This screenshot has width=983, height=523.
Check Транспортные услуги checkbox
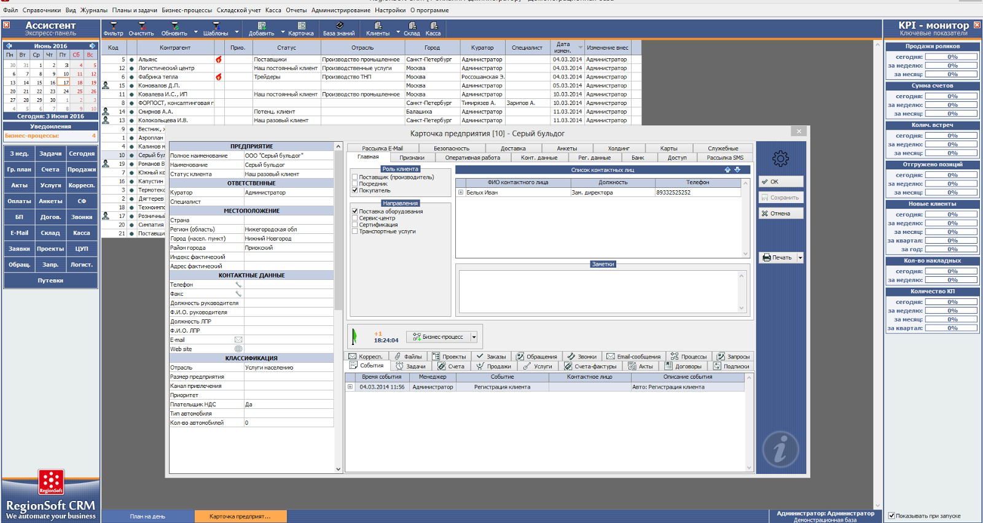coord(355,232)
